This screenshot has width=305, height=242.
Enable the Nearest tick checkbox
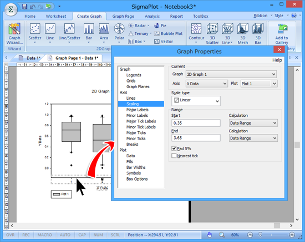click(x=174, y=156)
